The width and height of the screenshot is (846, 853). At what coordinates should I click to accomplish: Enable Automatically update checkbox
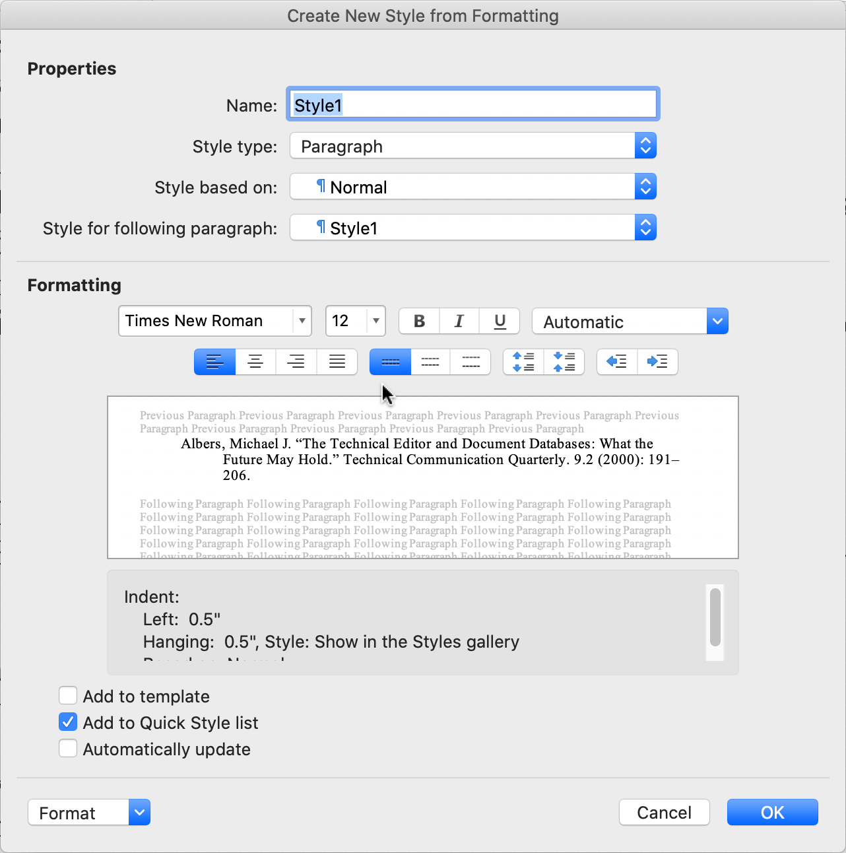coord(68,749)
